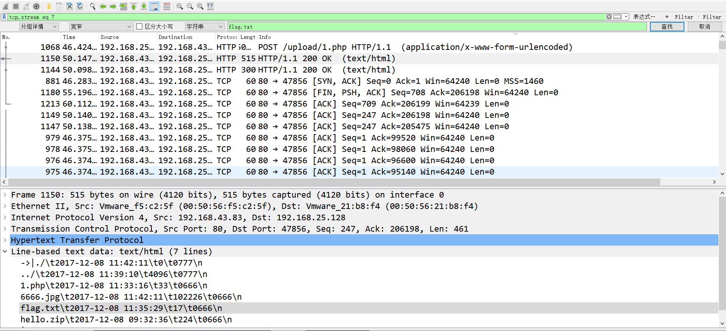
Task: Toggle the 区分大小写 case sensitive checkbox
Action: pos(139,26)
